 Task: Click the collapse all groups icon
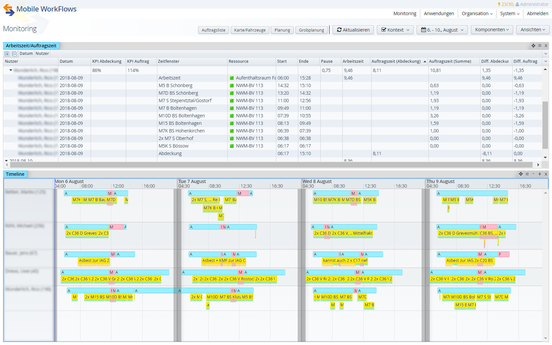click(x=14, y=54)
